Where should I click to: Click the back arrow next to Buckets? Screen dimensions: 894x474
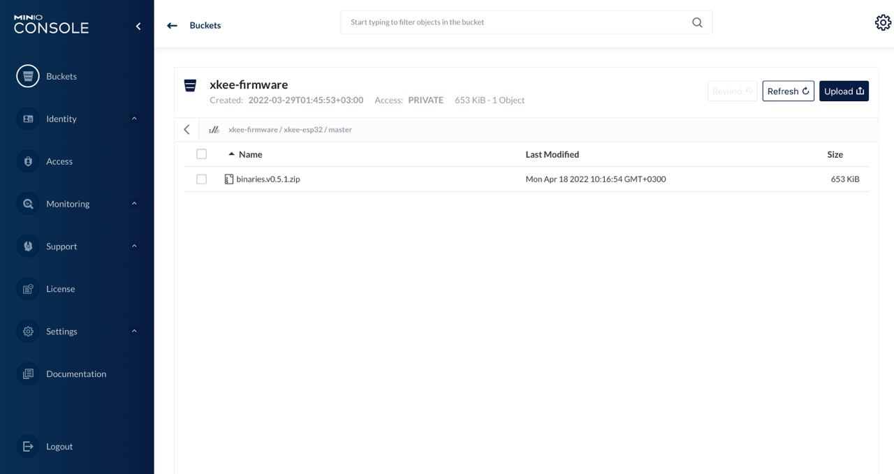[172, 26]
